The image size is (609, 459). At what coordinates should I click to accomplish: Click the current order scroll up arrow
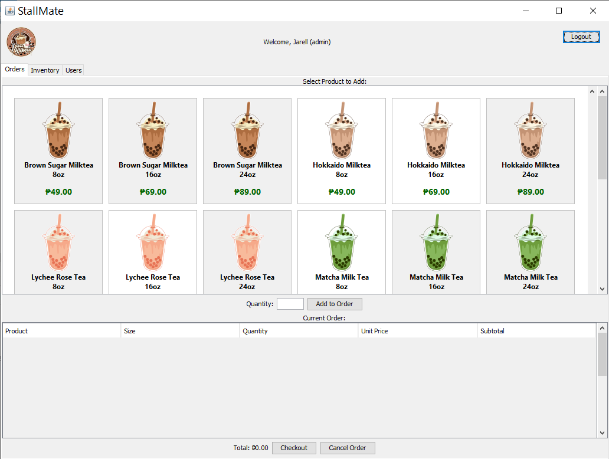point(602,328)
